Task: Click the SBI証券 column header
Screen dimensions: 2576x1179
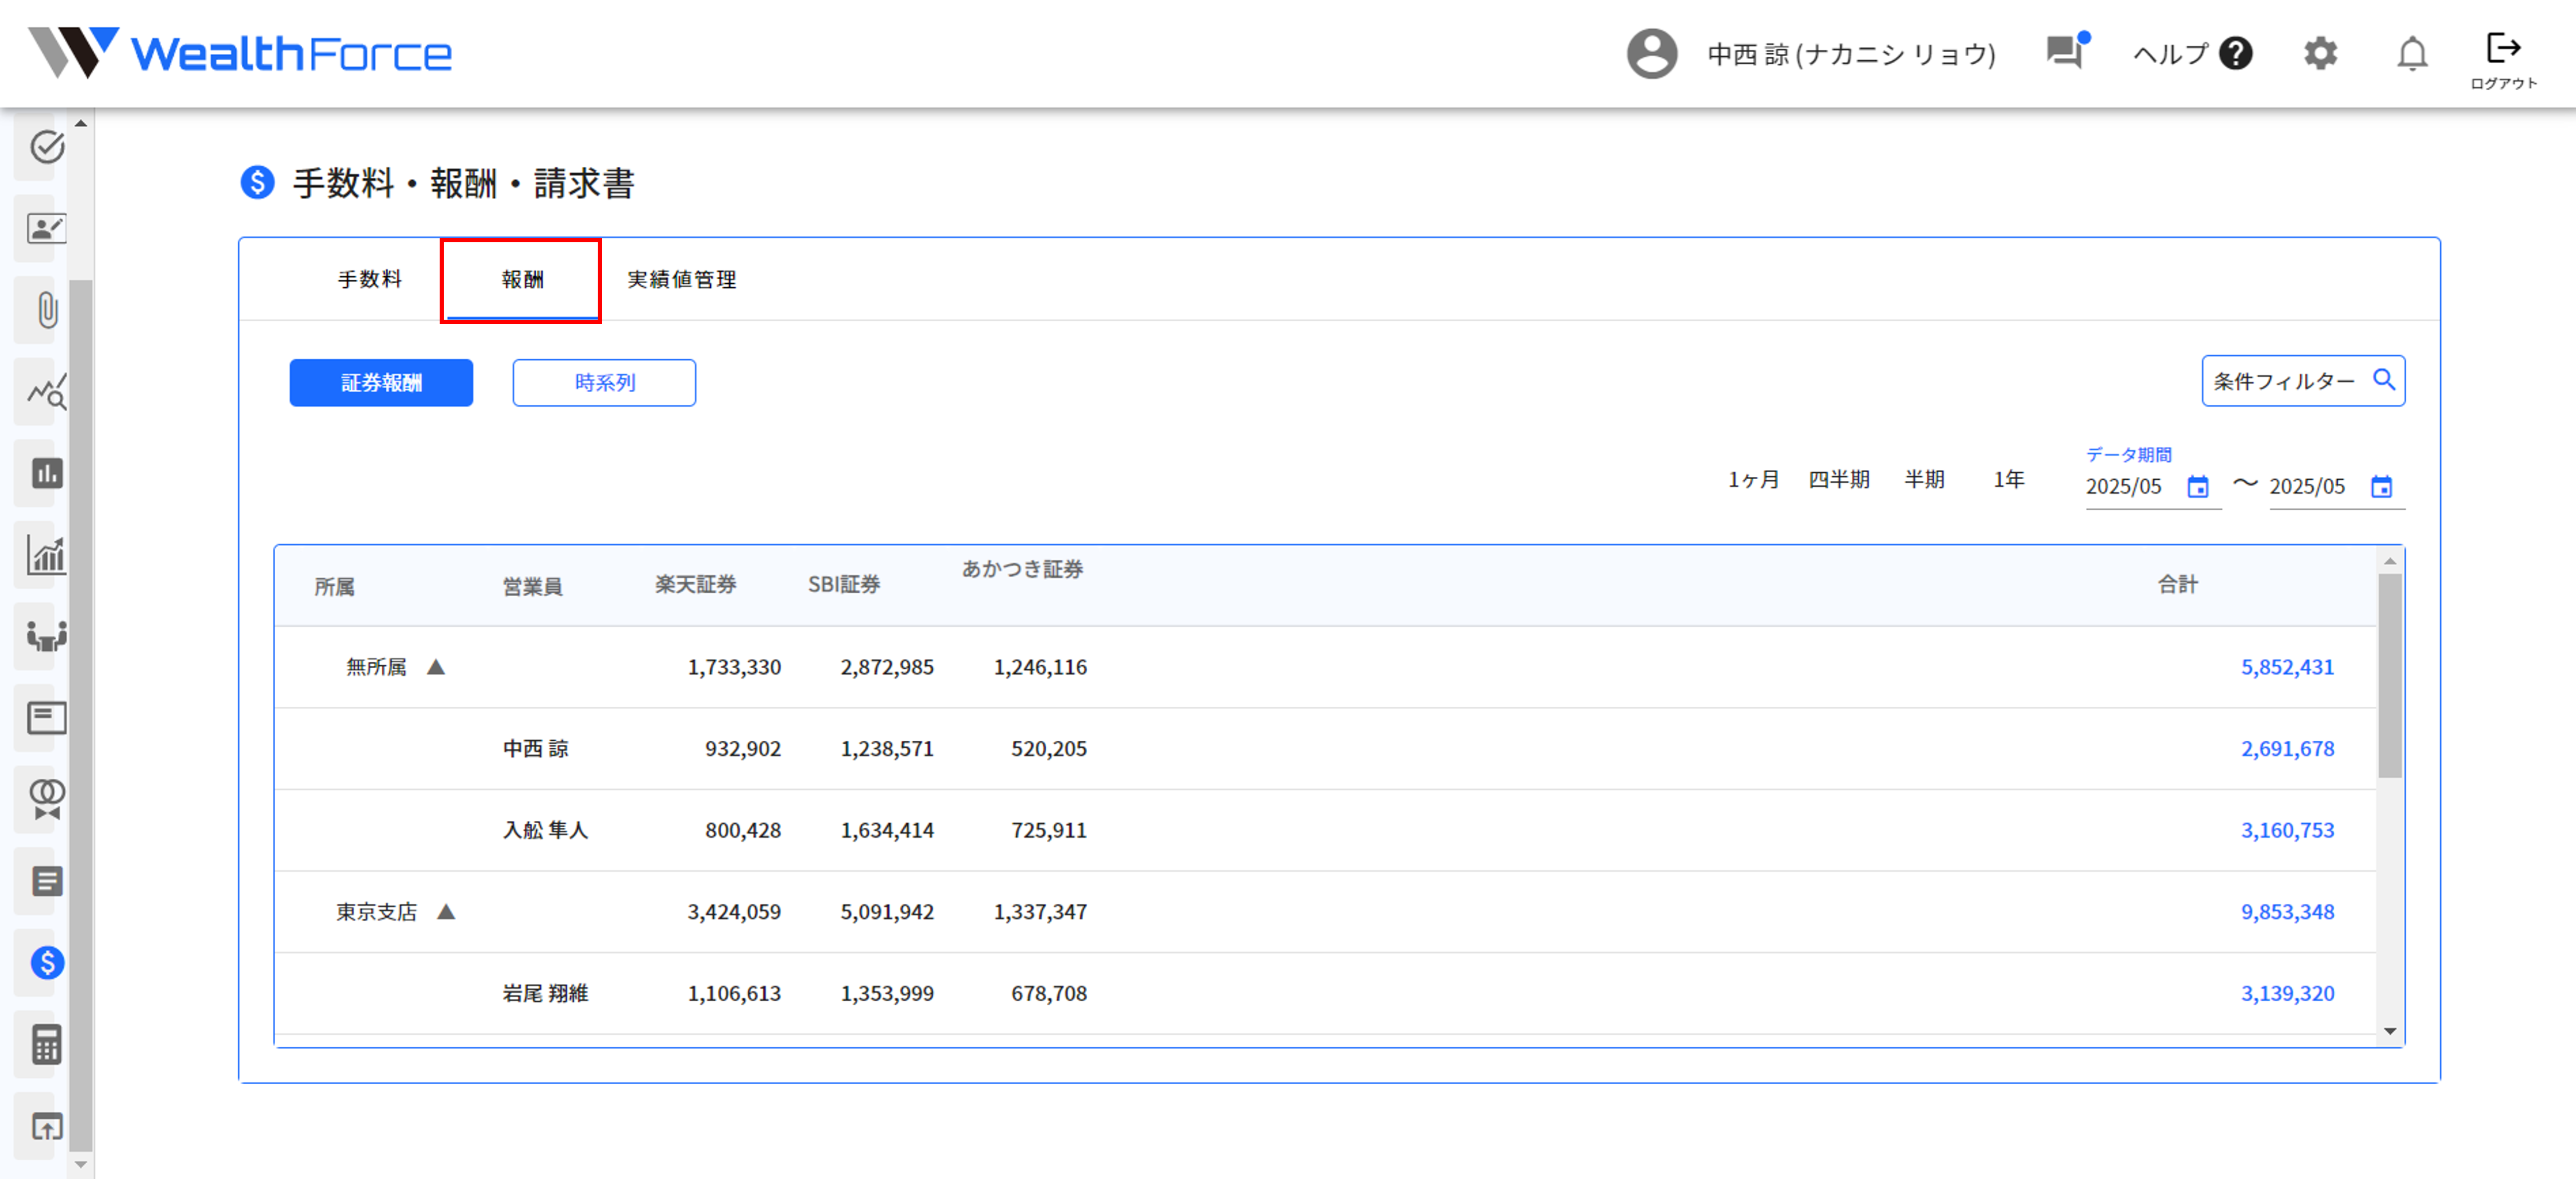Action: pos(844,586)
